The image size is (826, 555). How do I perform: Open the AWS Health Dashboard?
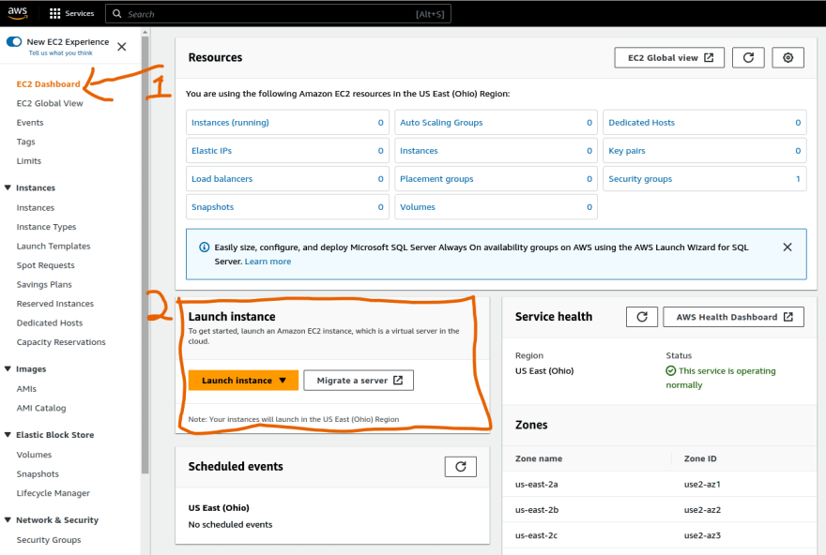[733, 317]
